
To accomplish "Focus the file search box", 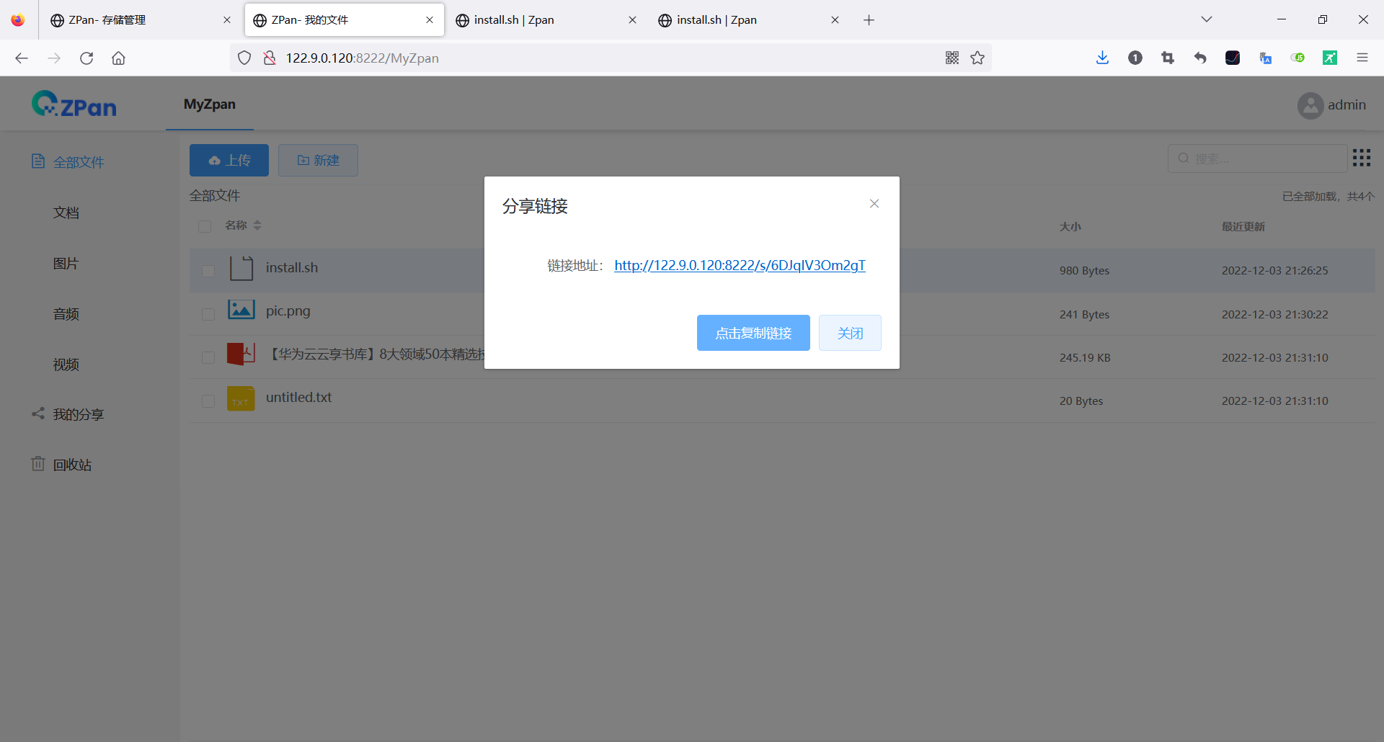I will 1257,158.
